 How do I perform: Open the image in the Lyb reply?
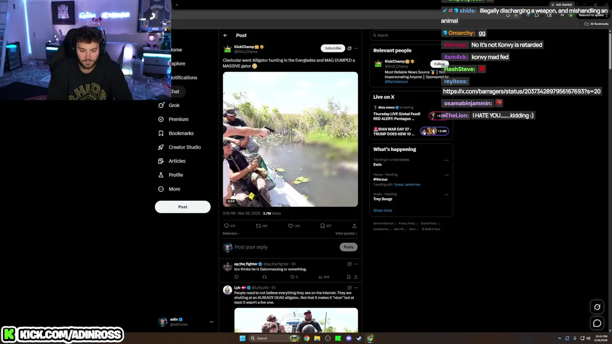[296, 320]
